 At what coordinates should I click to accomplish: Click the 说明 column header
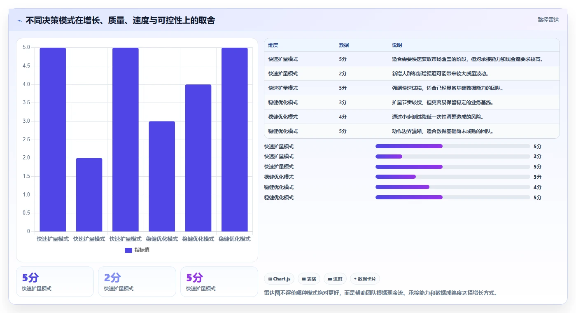click(397, 45)
